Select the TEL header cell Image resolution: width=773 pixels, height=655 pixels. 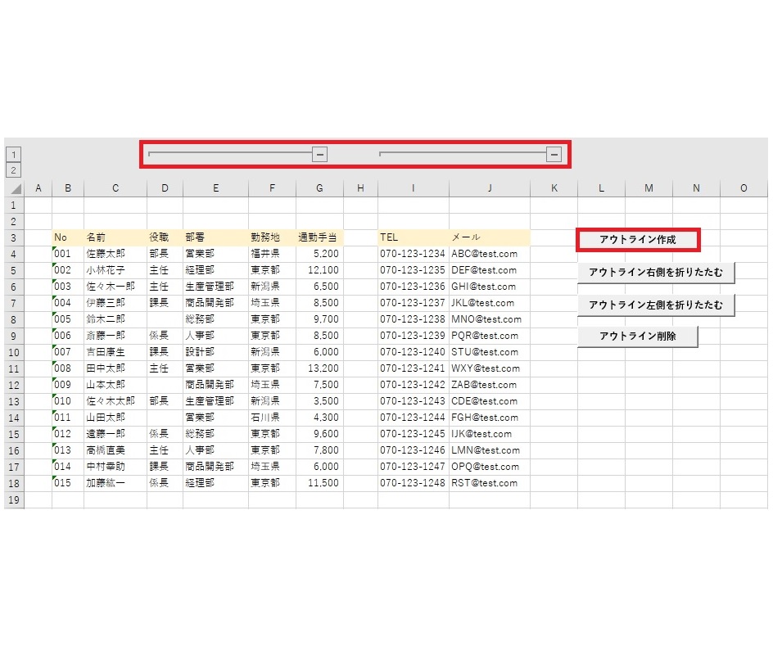coord(413,237)
